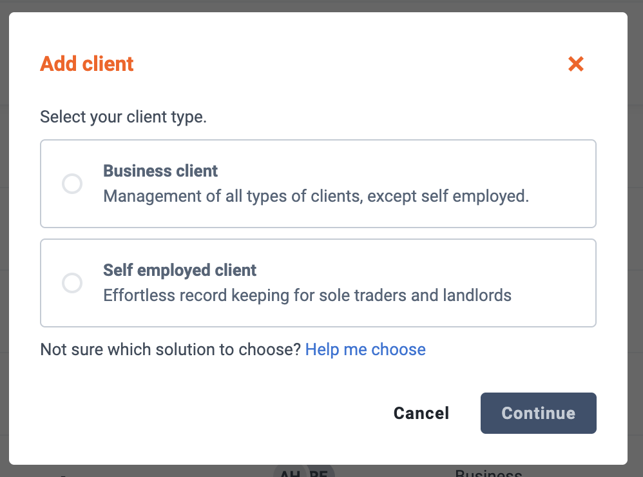Click the AH avatar below the dialog
643x477 pixels.
point(289,472)
